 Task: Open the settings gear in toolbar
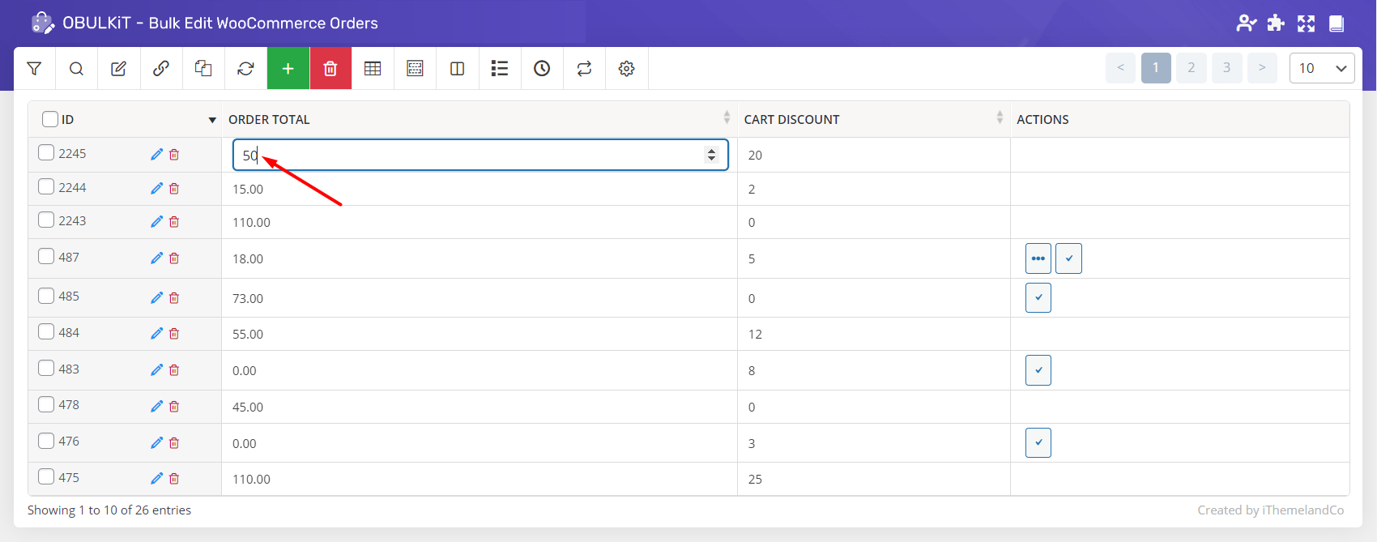tap(626, 69)
